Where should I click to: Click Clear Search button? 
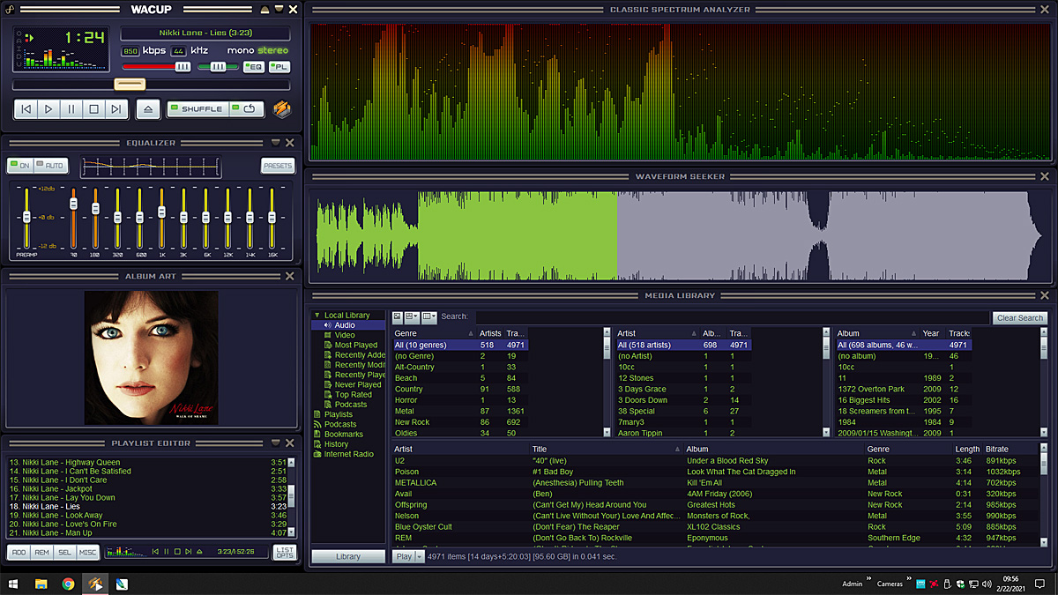click(1020, 317)
